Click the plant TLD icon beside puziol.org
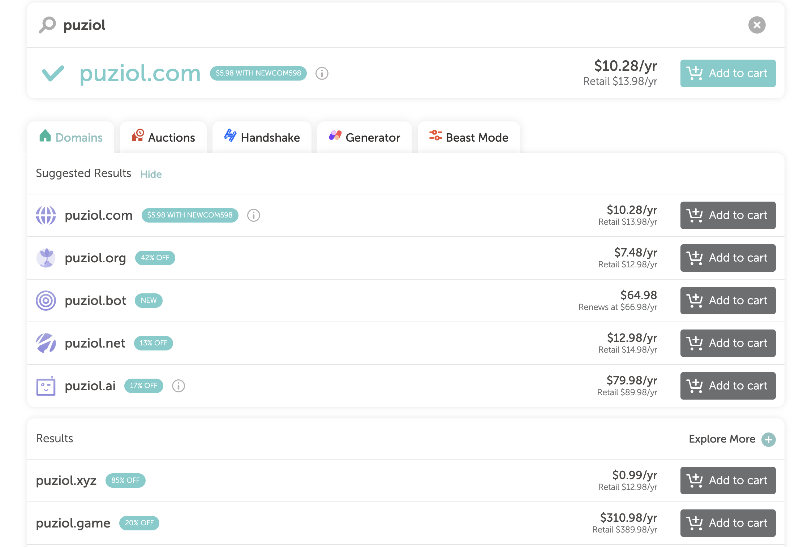The width and height of the screenshot is (795, 547). [46, 258]
